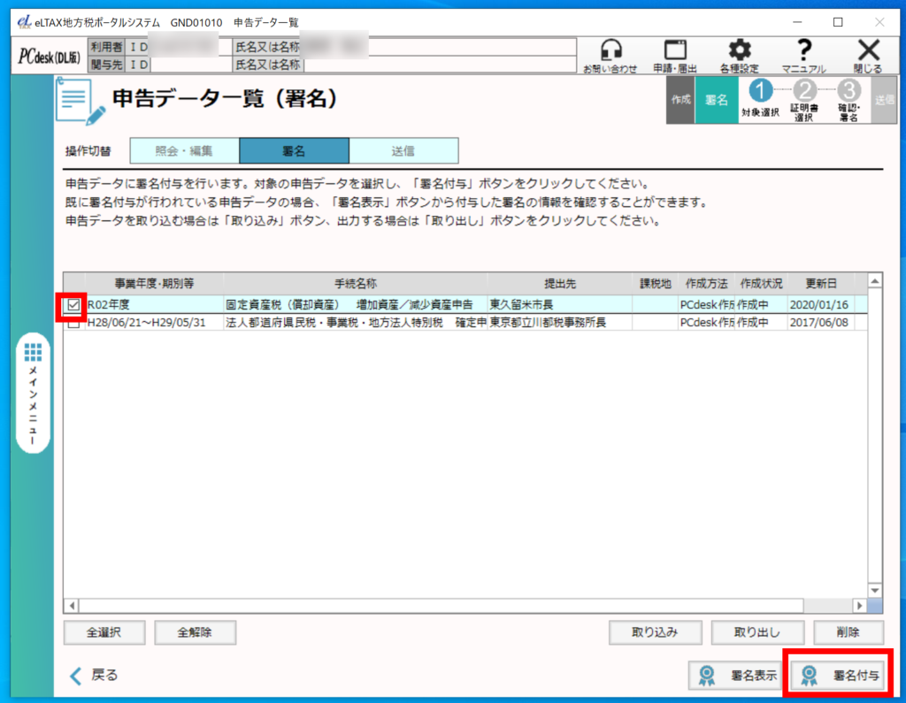
Task: Switch to the 送信 tab
Action: (403, 151)
